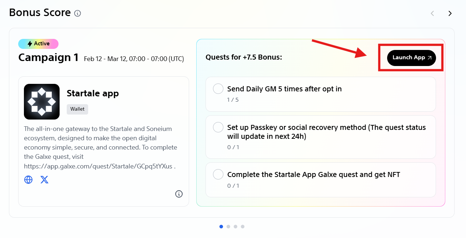The width and height of the screenshot is (466, 238).
Task: Go to the next campaign arrow
Action: (450, 14)
